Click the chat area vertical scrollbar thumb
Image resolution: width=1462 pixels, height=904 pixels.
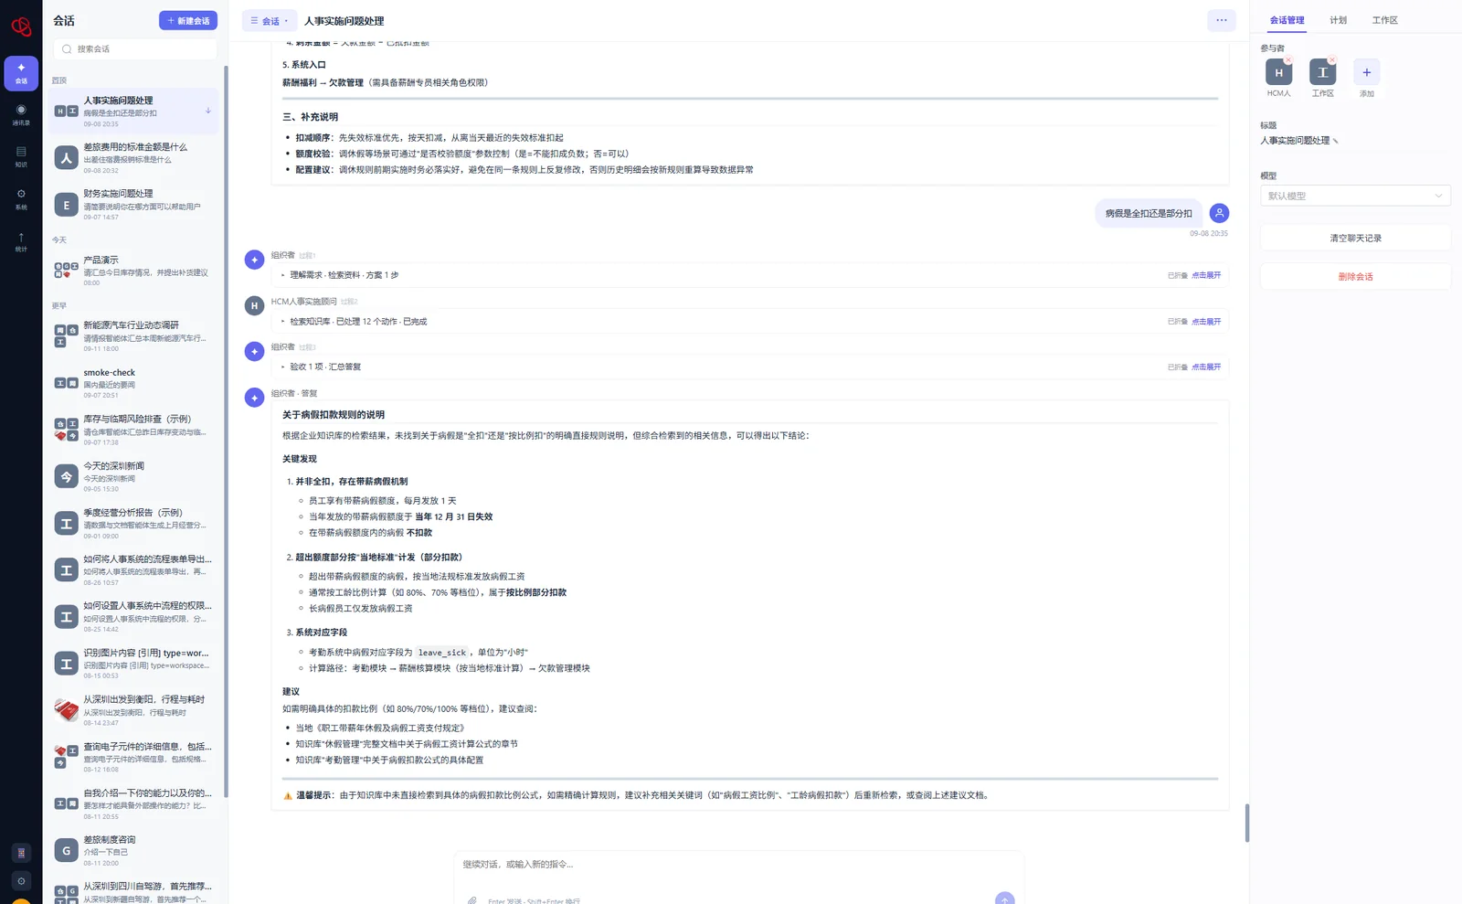(1246, 824)
